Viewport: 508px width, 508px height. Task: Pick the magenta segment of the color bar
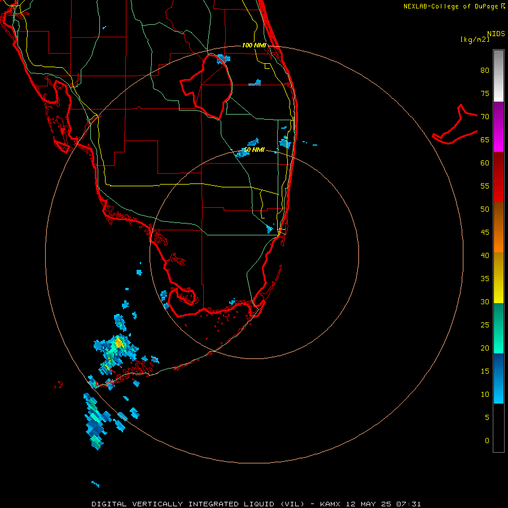pyautogui.click(x=498, y=126)
